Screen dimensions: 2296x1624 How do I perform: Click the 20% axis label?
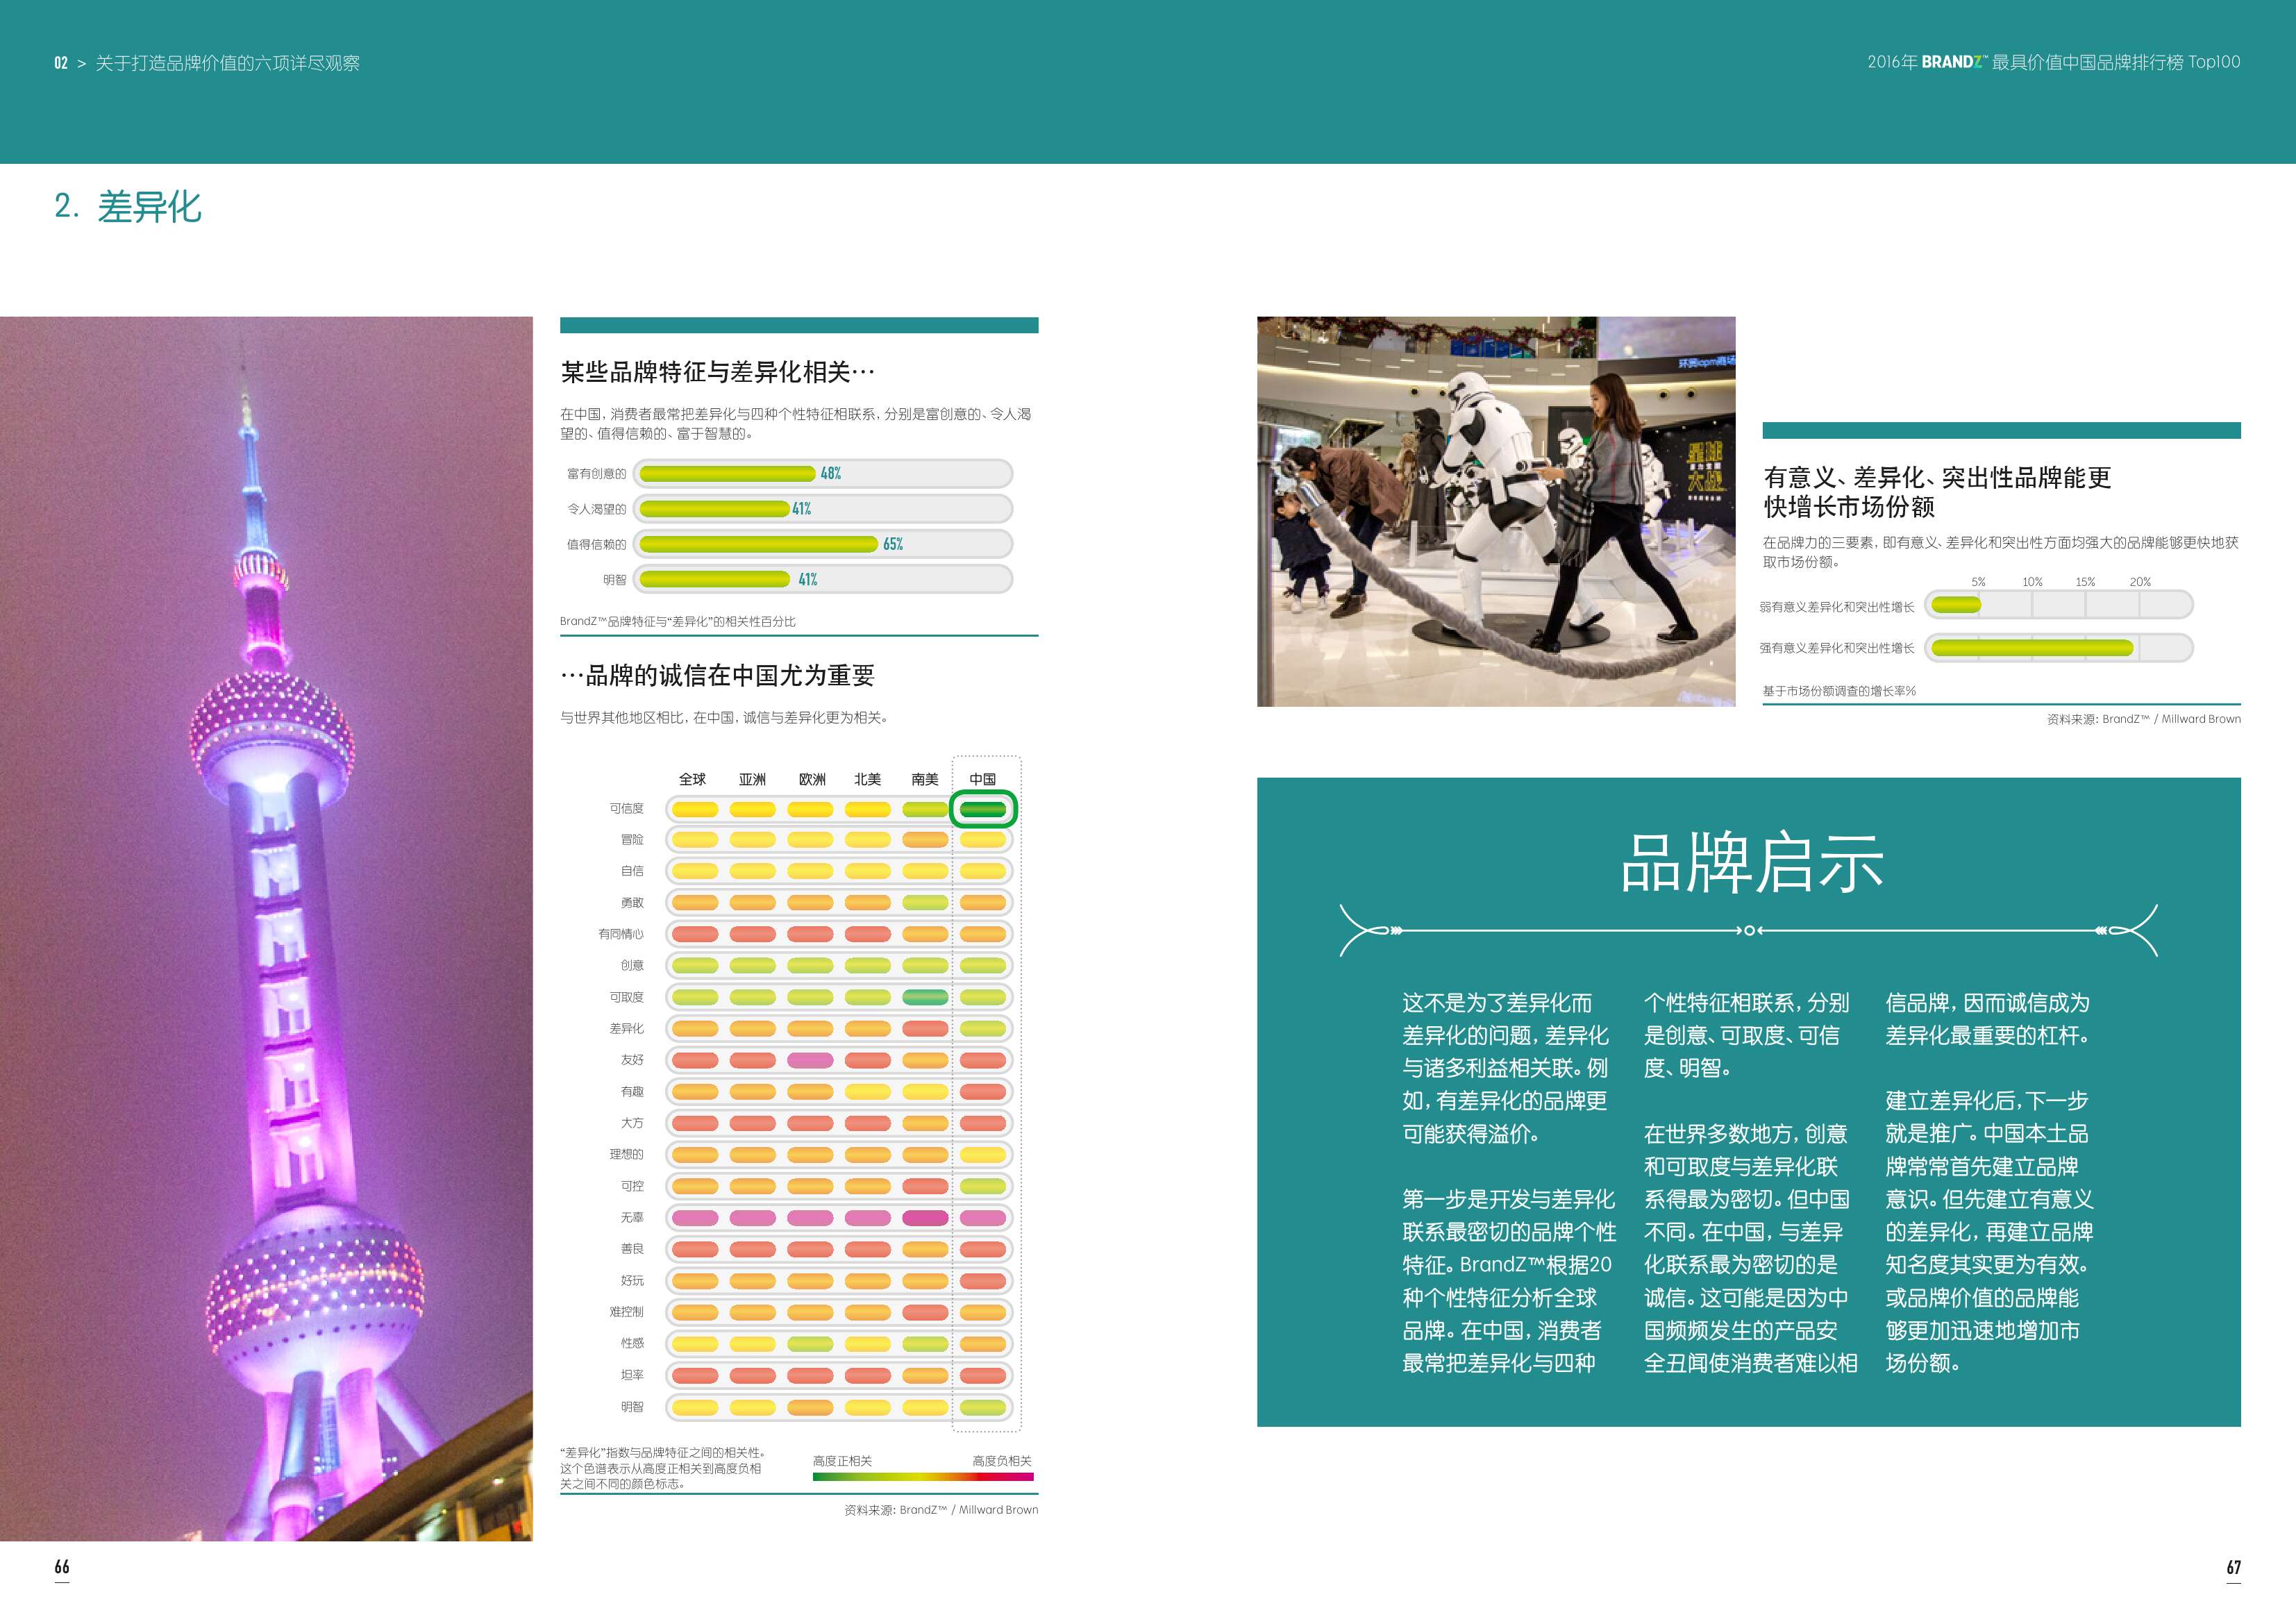coord(2140,582)
